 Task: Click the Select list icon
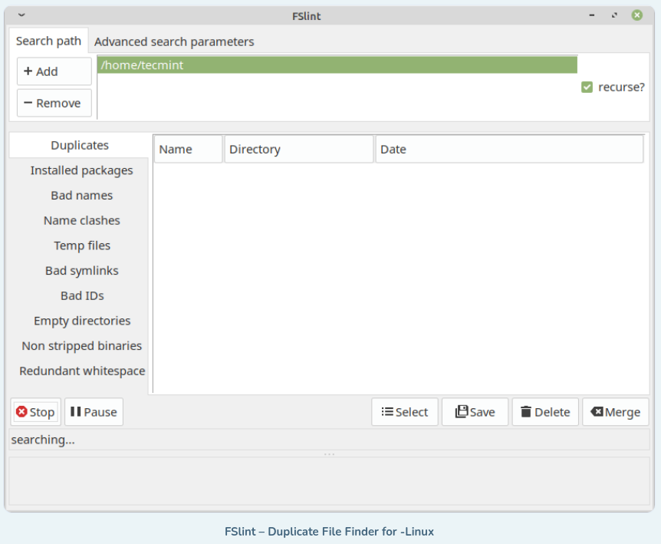pyautogui.click(x=387, y=412)
